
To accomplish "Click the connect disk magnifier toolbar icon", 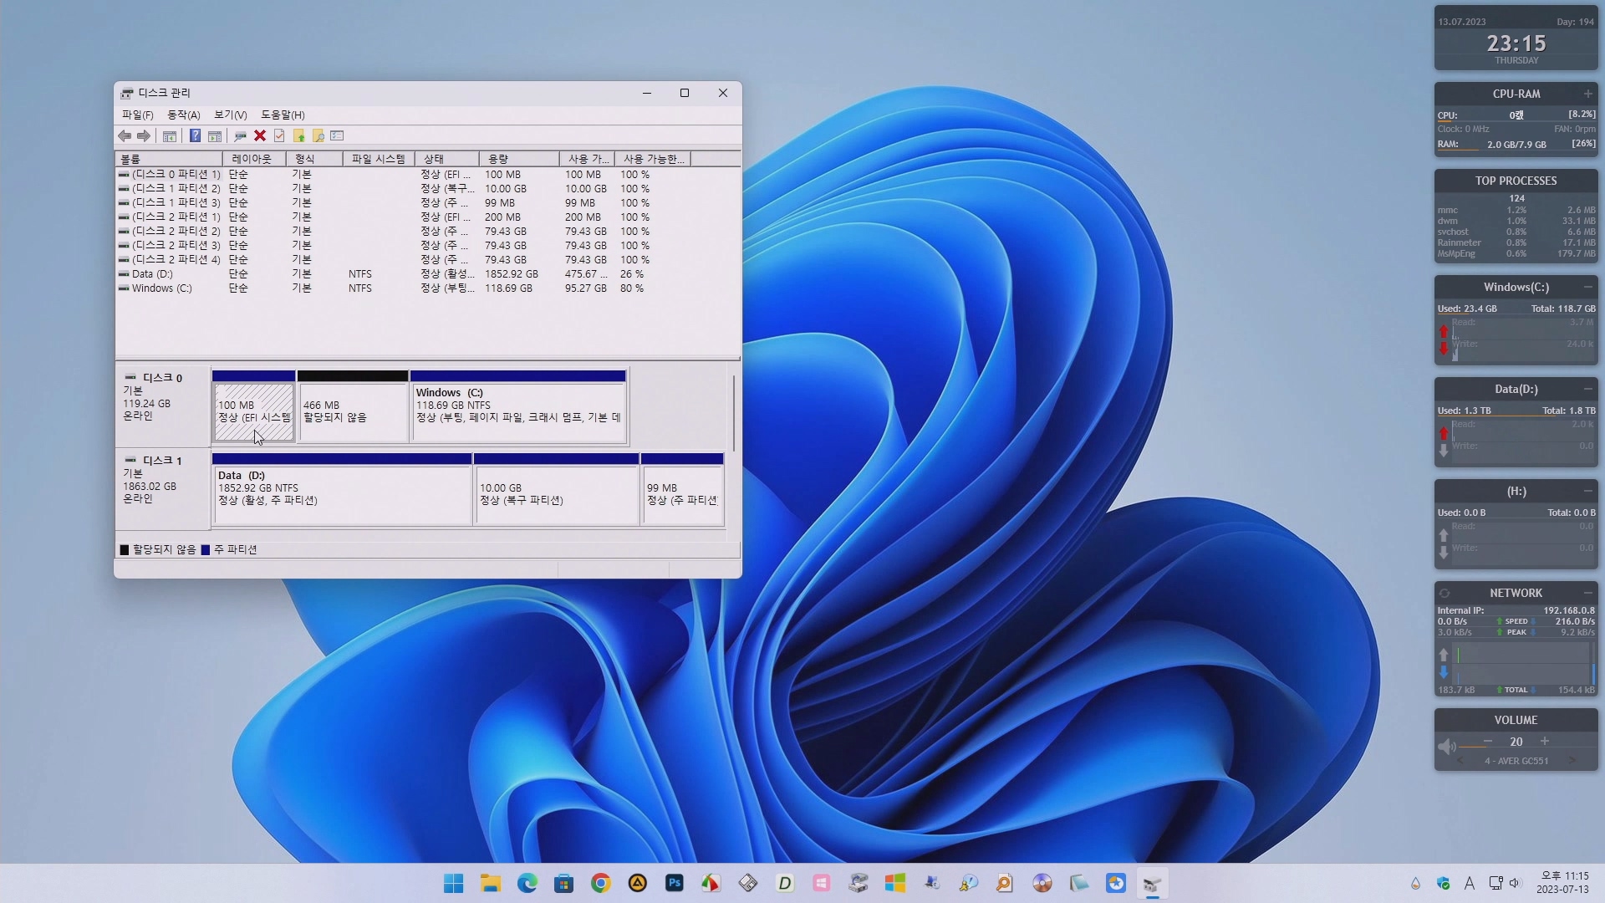I will click(x=240, y=135).
